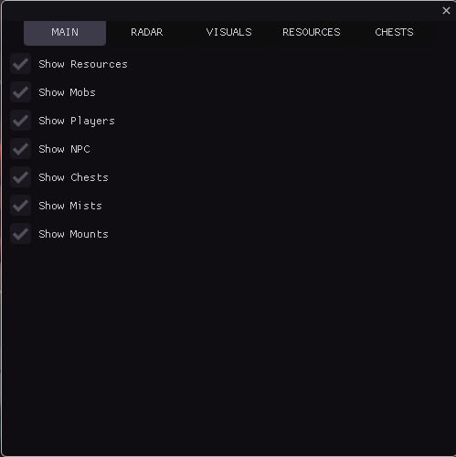Toggle the Show Mobs checkbox
This screenshot has height=457, width=456.
coord(20,92)
